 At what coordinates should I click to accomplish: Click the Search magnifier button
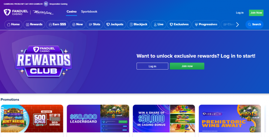click(x=254, y=24)
